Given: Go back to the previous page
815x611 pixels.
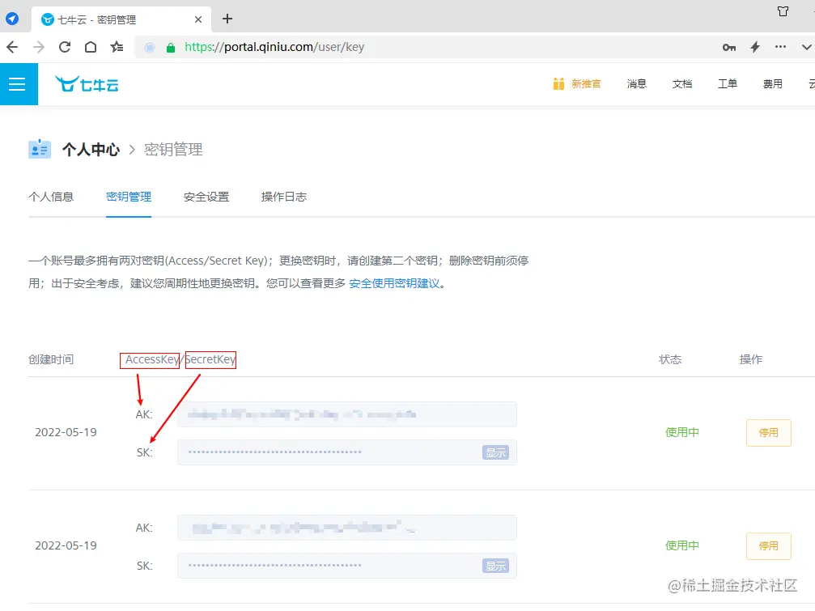Looking at the screenshot, I should [x=12, y=47].
